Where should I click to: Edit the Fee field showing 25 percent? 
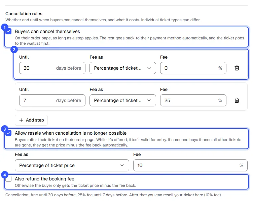[x=193, y=100]
